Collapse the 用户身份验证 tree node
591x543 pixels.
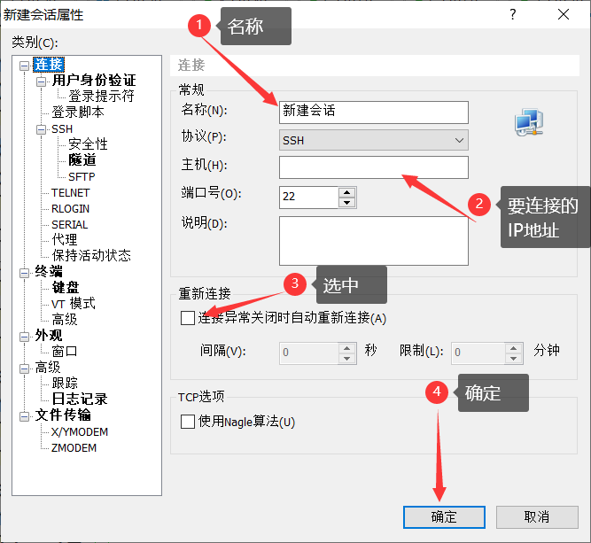[41, 81]
